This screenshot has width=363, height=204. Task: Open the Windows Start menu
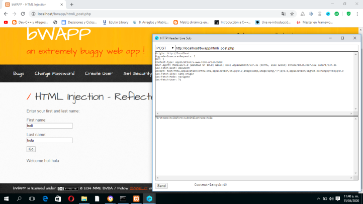click(6, 198)
